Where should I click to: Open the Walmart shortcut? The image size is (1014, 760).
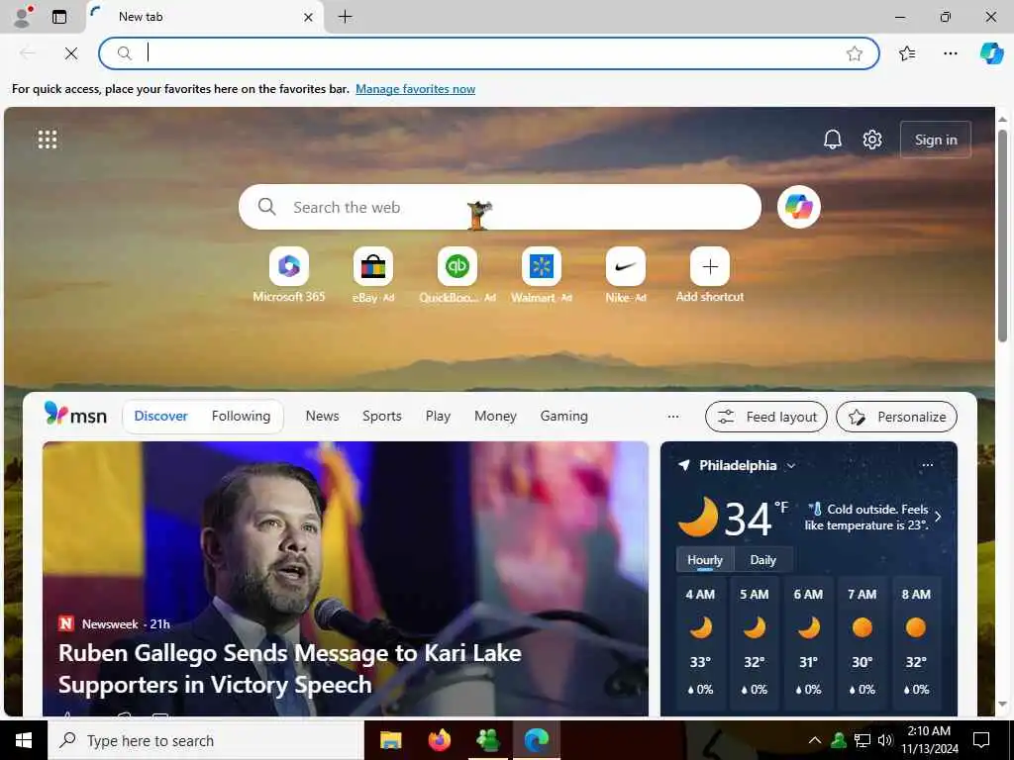point(542,275)
